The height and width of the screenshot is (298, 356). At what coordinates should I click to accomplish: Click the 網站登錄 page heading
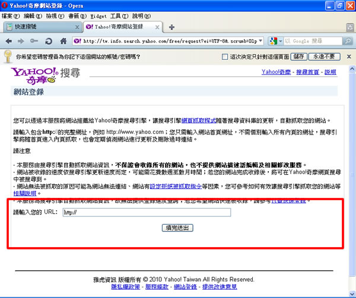tap(28, 92)
